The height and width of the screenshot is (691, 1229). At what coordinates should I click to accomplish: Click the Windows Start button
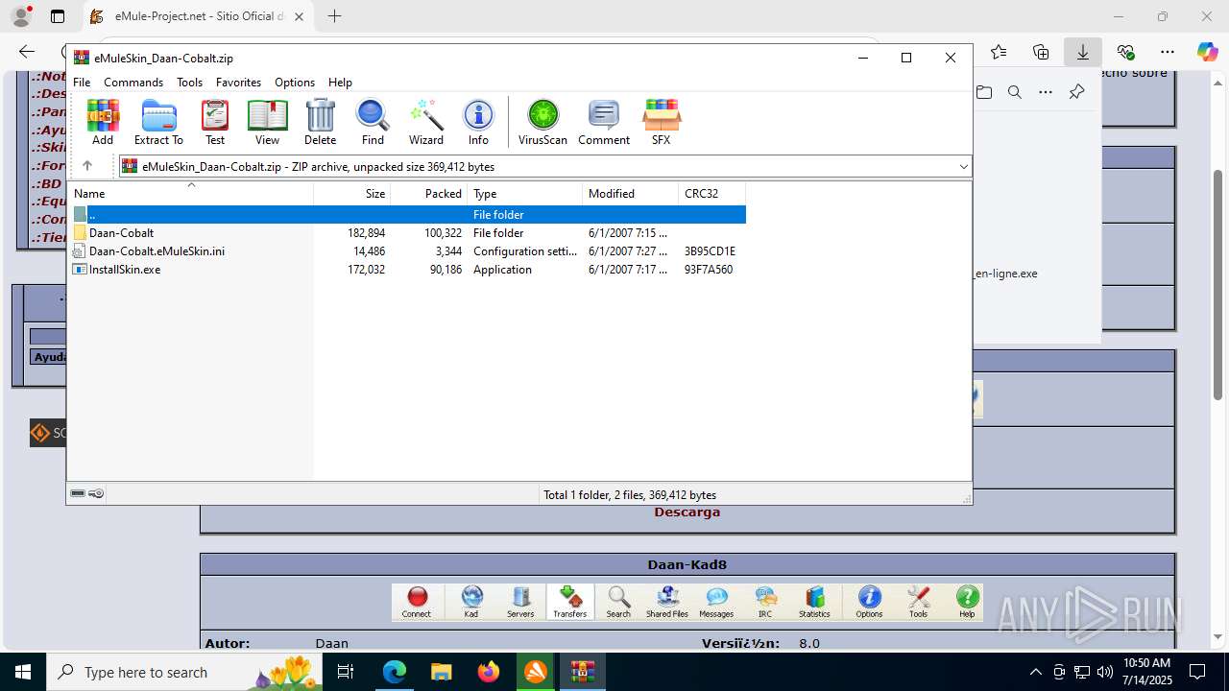point(23,672)
